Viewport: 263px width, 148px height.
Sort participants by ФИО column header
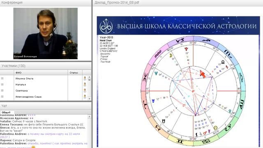[41, 73]
